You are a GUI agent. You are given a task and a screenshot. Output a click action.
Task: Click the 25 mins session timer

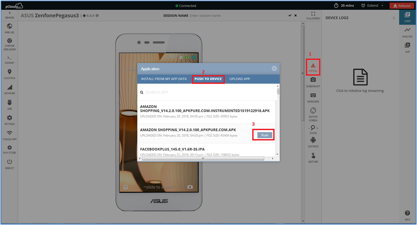click(x=344, y=6)
